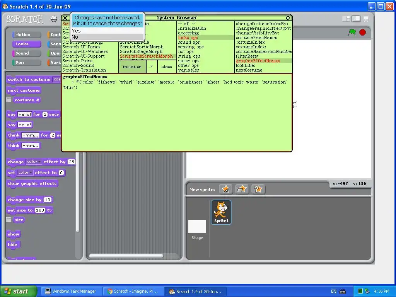396x297 pixels.
Task: Open the Windows start menu
Action: [x=18, y=291]
